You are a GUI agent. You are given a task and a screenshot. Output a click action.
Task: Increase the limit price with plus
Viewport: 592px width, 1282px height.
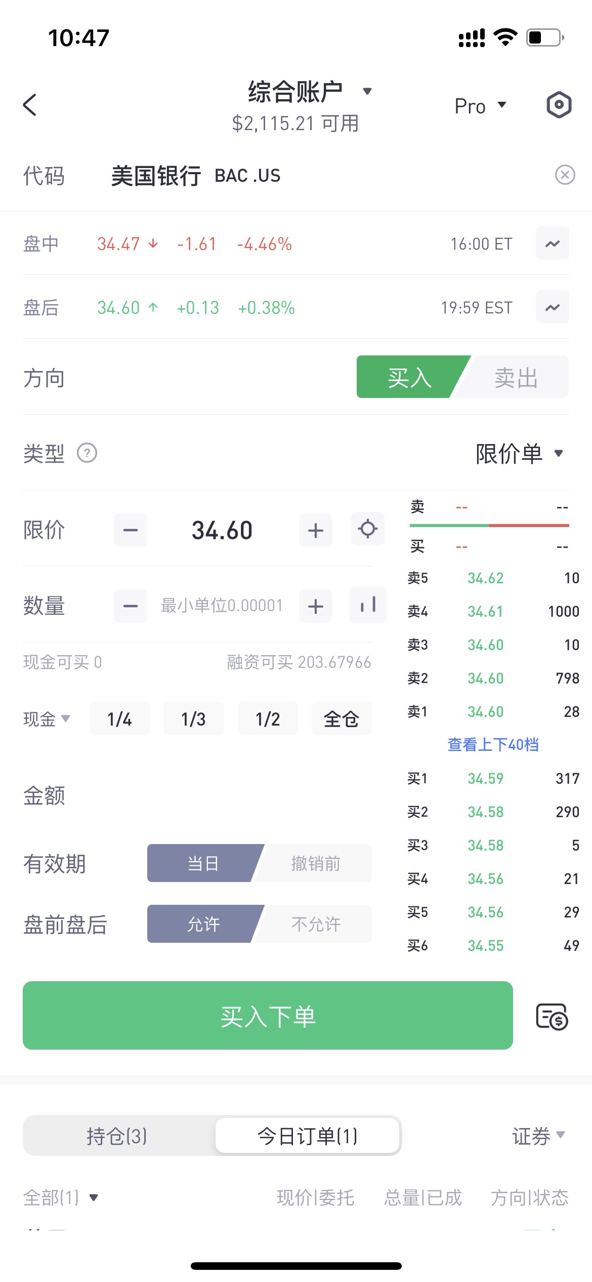[x=316, y=530]
